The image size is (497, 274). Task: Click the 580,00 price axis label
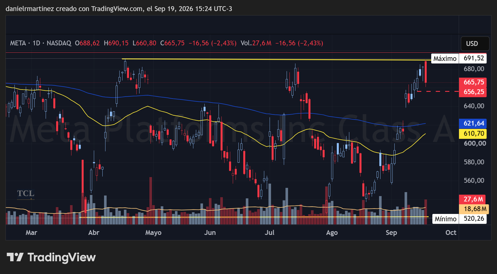click(x=474, y=162)
